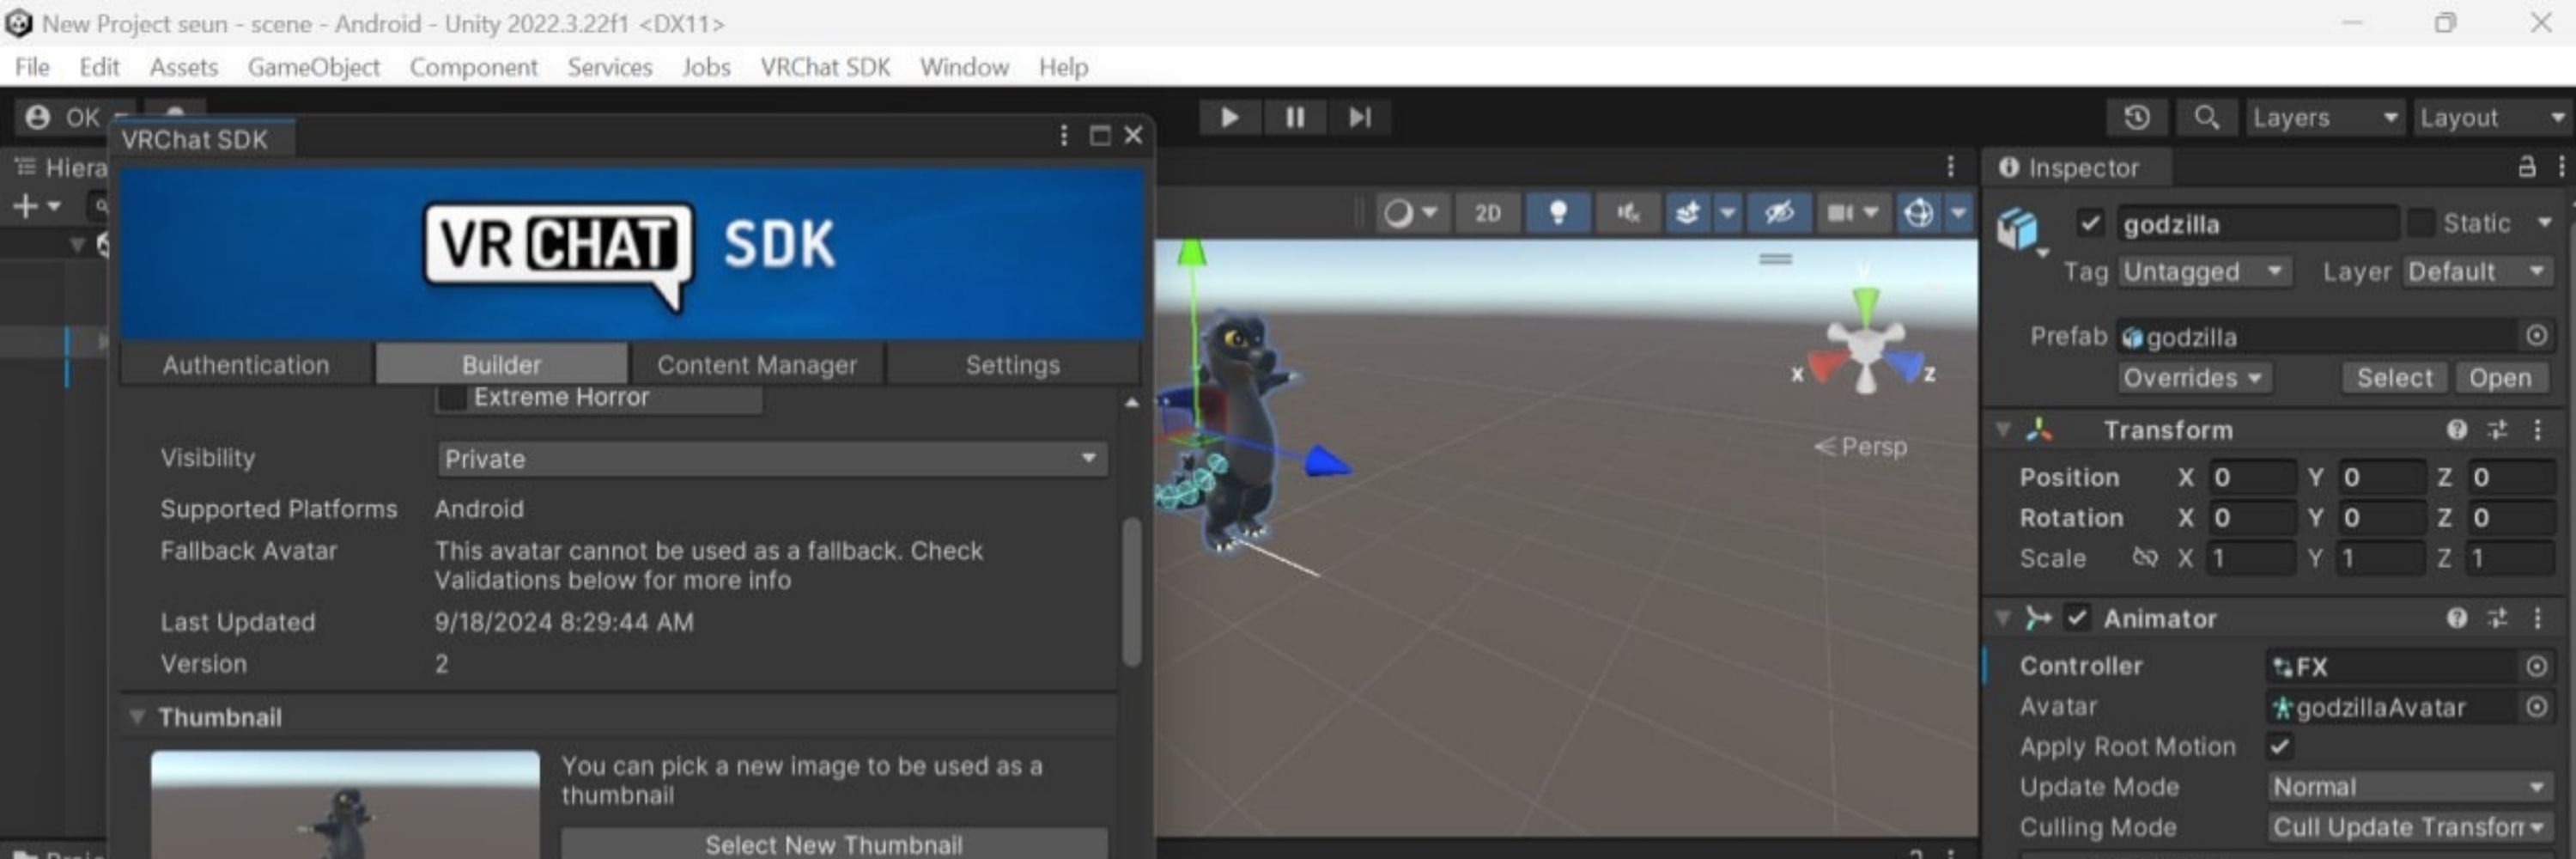Start Play mode with the play button
This screenshot has width=2576, height=859.
(x=1230, y=118)
